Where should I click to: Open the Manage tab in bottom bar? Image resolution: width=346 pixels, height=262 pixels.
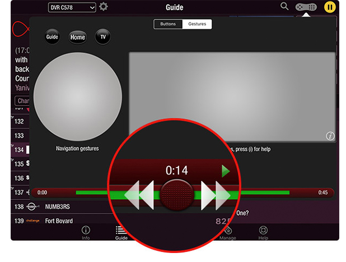click(228, 233)
